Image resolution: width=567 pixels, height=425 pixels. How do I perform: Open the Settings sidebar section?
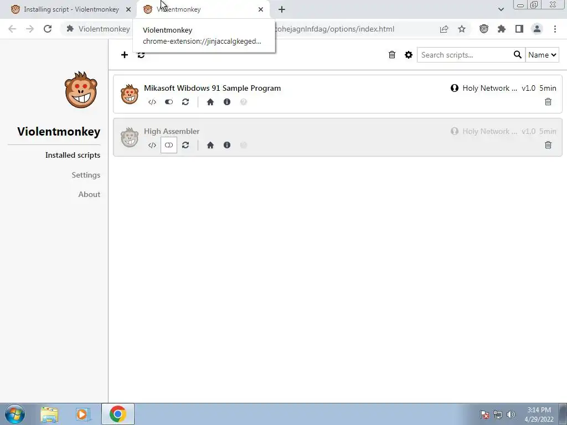(x=86, y=175)
